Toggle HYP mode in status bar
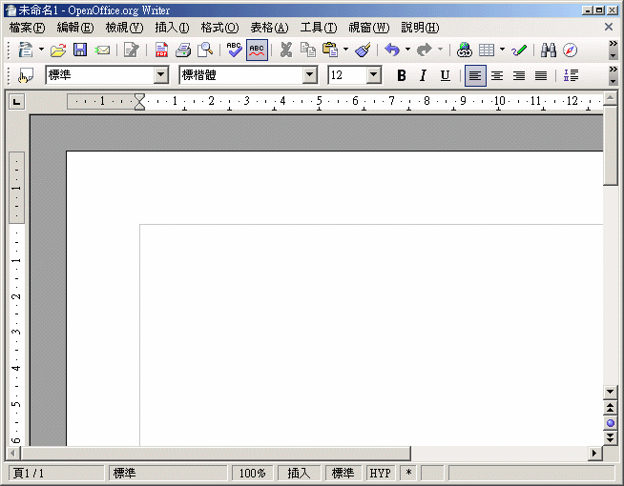Screen dimensions: 624x486 (x=380, y=473)
